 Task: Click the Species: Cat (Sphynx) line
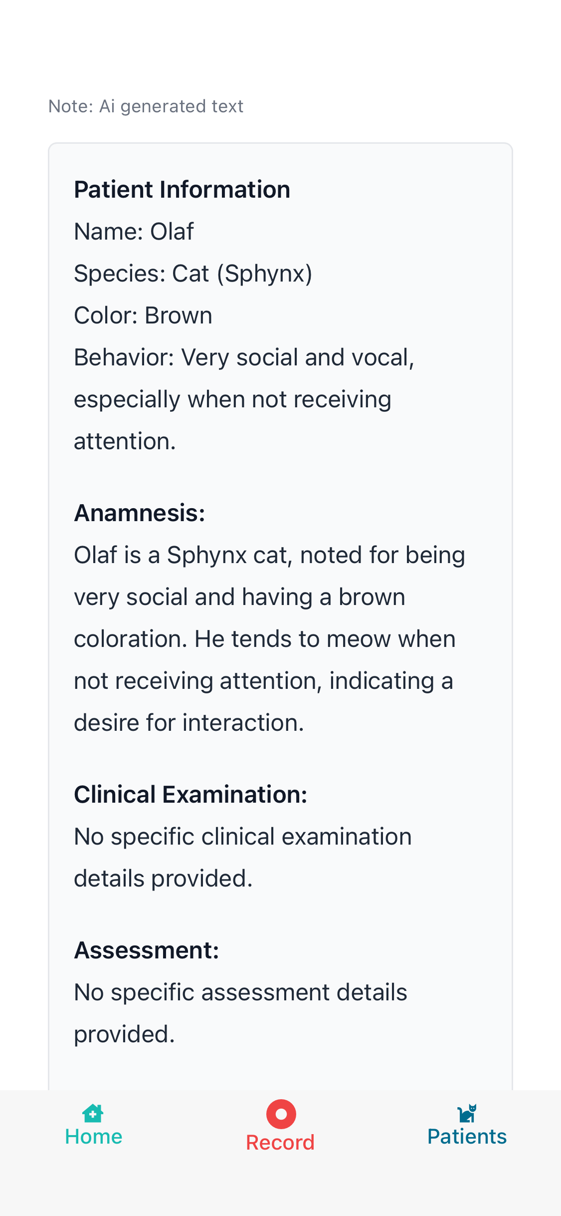tap(193, 274)
